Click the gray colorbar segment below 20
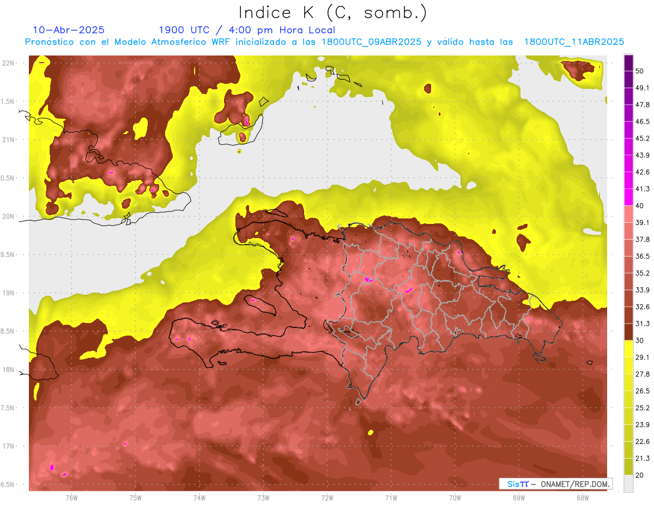Screen dimensions: 654x505 coord(628,484)
